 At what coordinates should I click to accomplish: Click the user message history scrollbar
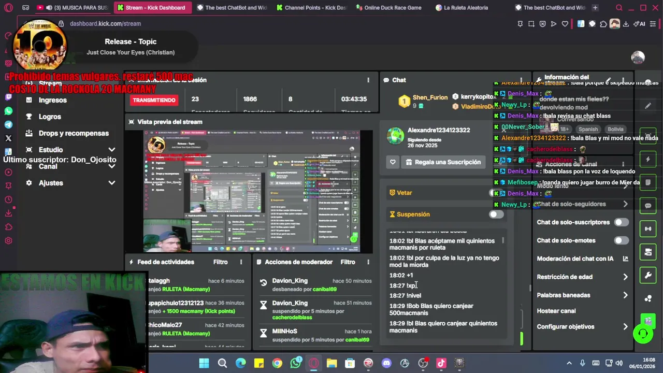pyautogui.click(x=503, y=240)
